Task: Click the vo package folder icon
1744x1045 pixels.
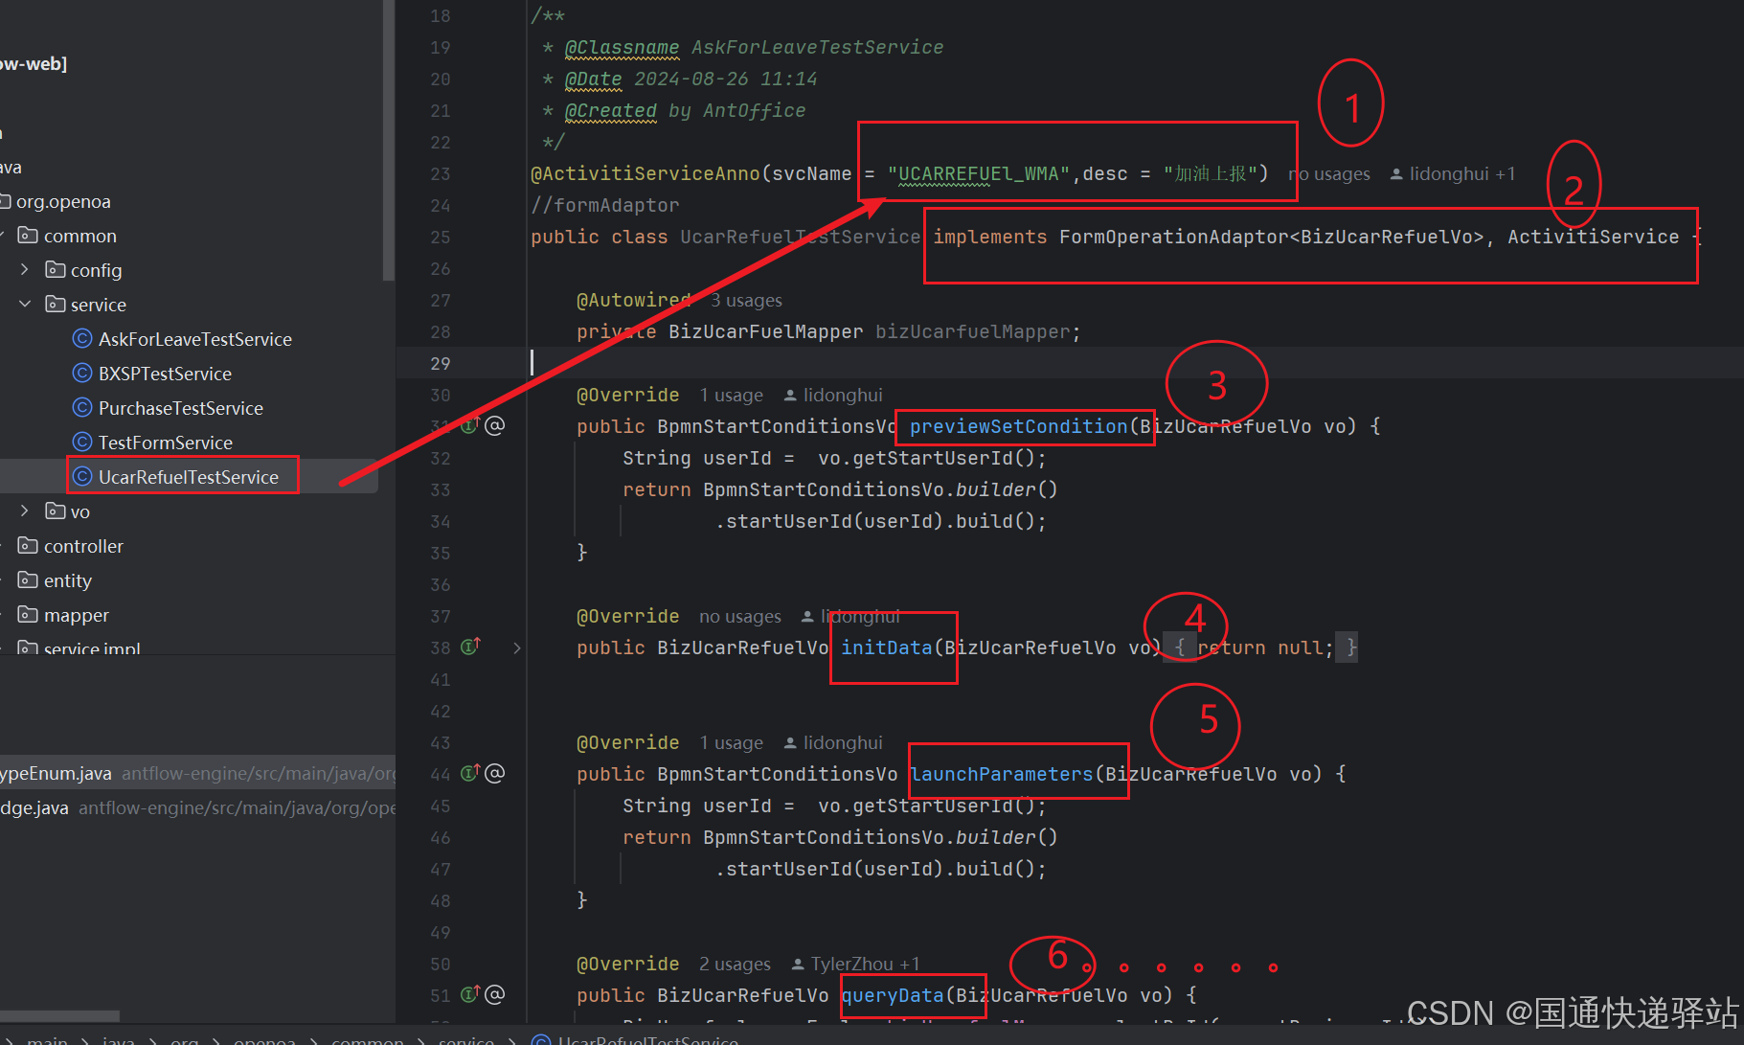Action: point(56,511)
